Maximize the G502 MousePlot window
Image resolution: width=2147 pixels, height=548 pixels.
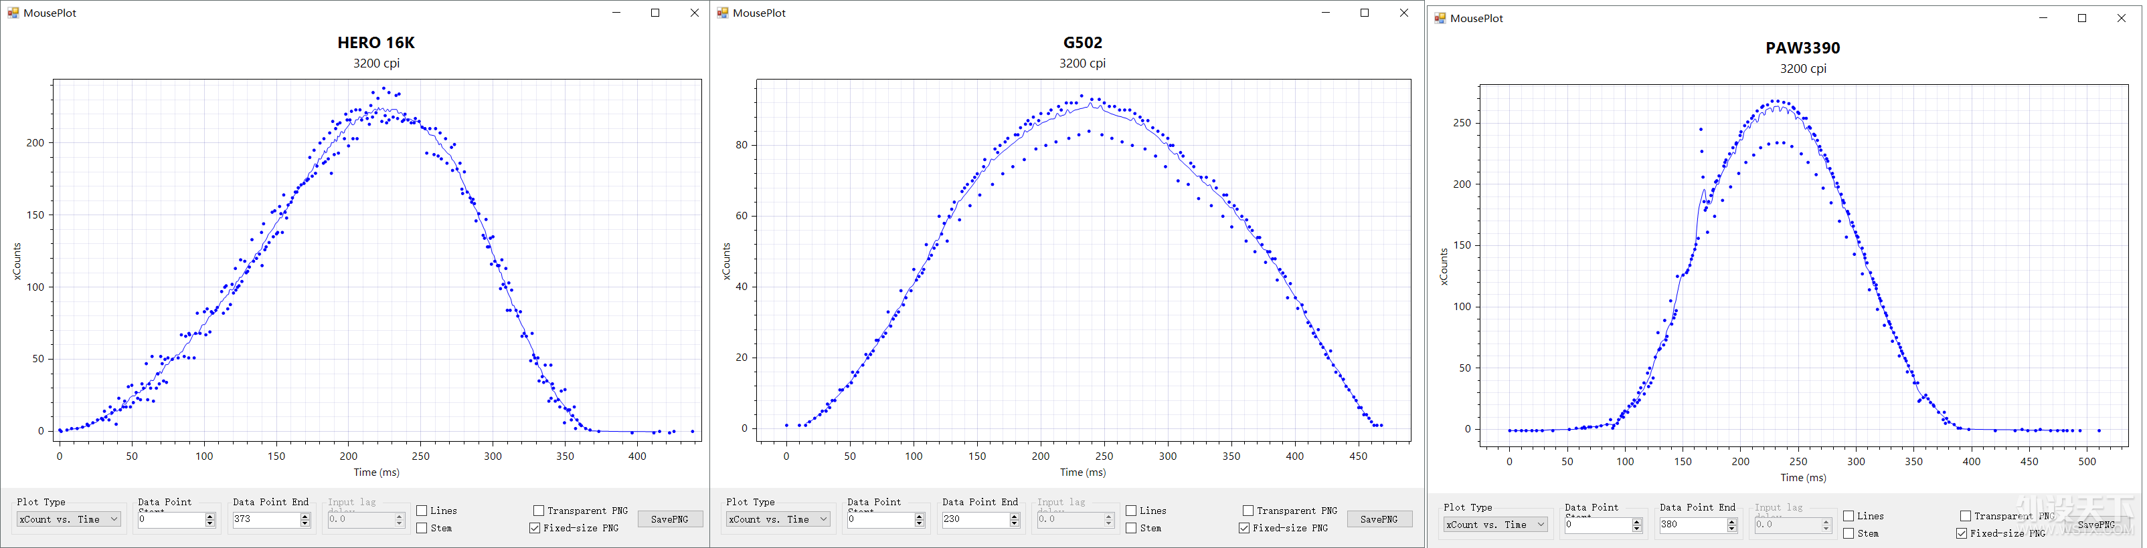[1365, 13]
